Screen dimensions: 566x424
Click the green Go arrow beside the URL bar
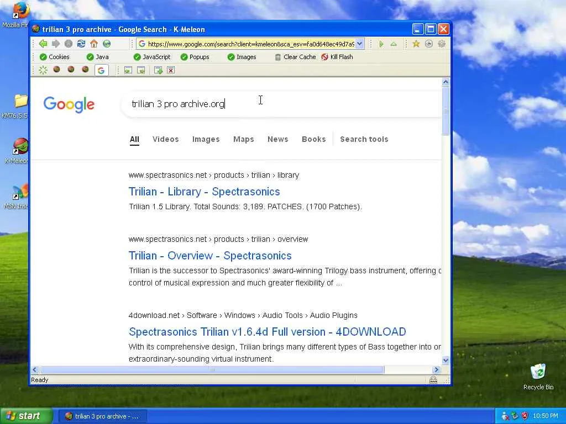381,44
